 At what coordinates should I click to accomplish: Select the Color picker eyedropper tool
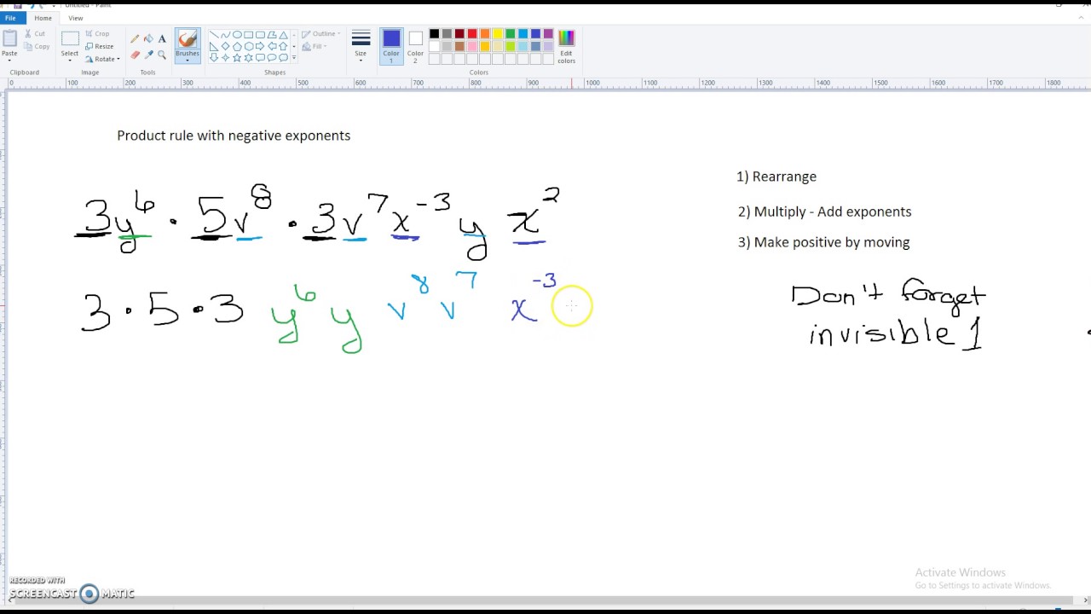pos(148,55)
